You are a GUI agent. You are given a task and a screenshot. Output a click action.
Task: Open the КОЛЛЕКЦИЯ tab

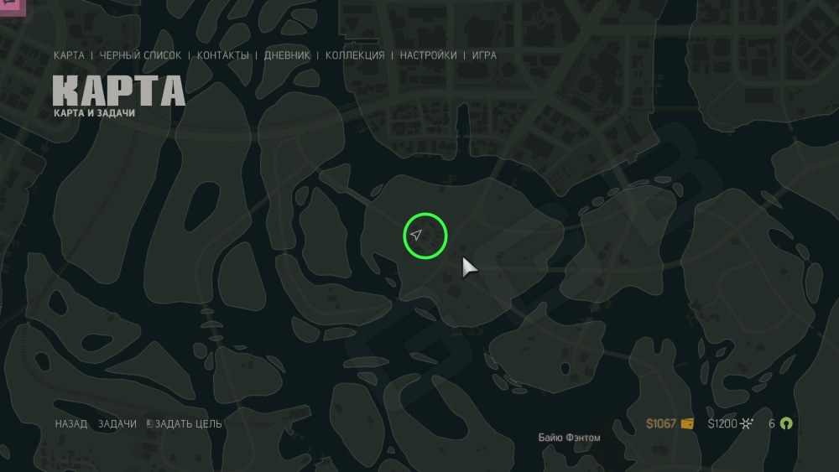pyautogui.click(x=355, y=55)
